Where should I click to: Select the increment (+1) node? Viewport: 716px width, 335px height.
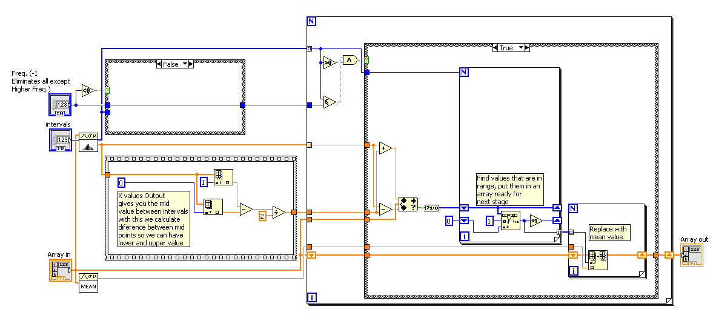pyautogui.click(x=536, y=221)
